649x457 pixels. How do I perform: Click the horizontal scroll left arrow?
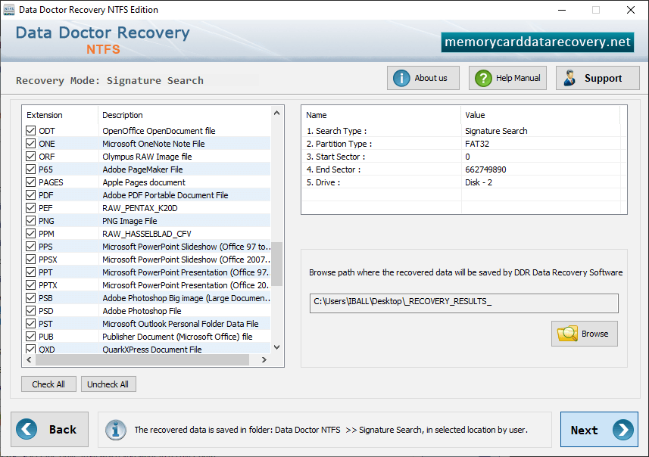coord(29,360)
